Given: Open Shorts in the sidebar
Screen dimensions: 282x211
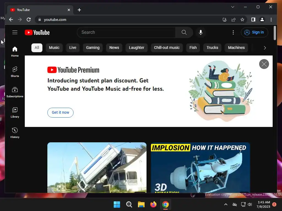Looking at the screenshot, I should click(x=15, y=72).
